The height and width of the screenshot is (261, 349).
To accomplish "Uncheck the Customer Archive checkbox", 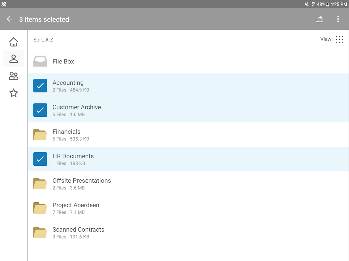I will tap(40, 110).
